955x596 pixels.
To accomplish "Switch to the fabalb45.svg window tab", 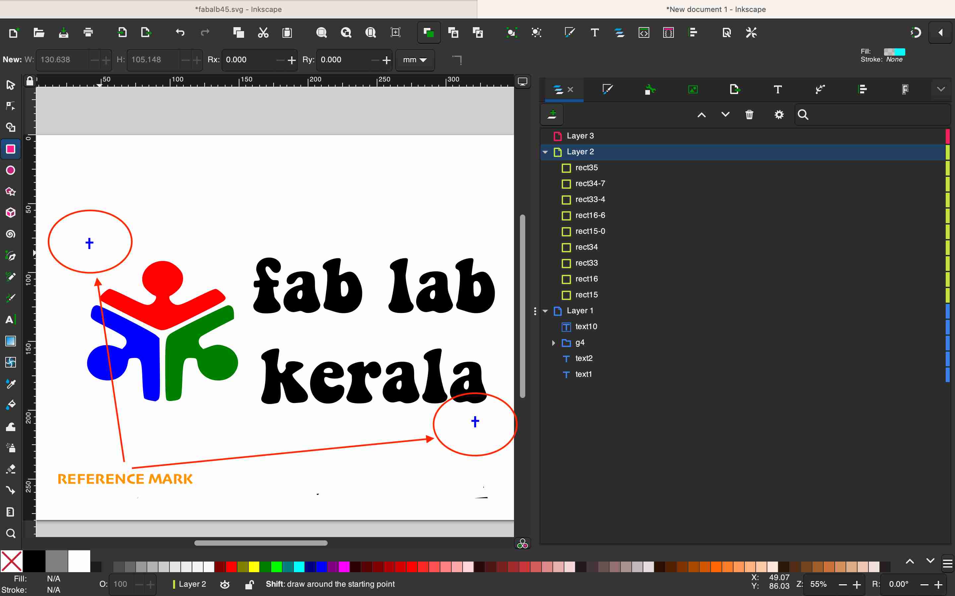I will coord(238,9).
